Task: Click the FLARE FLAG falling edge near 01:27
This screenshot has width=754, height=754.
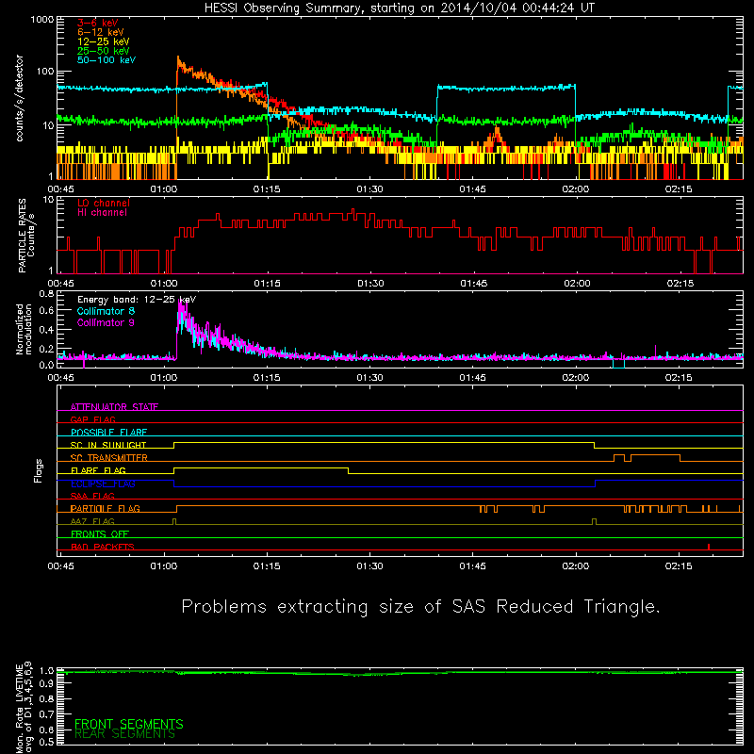Action: (348, 470)
